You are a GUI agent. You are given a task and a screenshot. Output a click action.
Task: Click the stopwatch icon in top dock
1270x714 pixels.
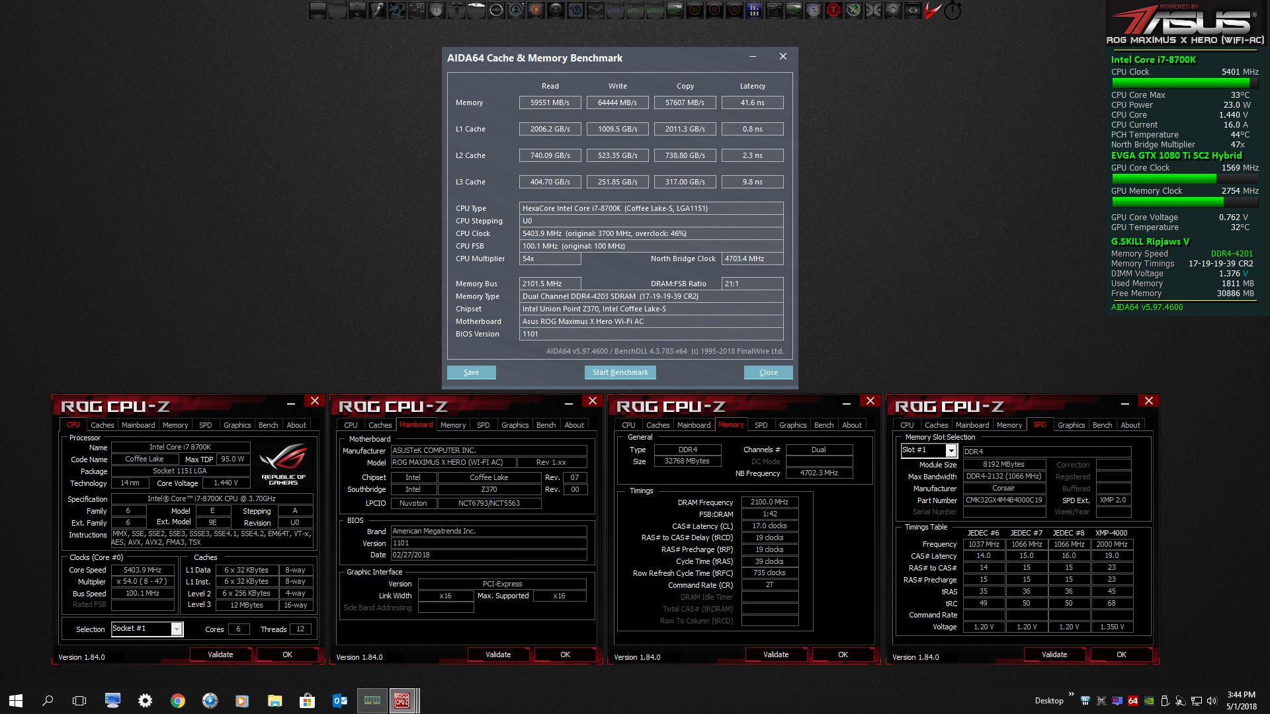[x=952, y=10]
